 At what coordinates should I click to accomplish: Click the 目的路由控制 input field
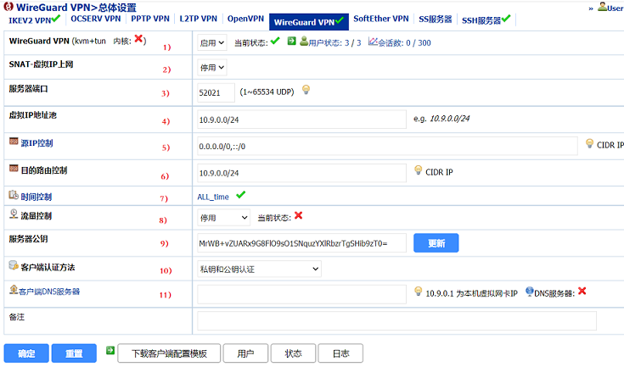301,173
